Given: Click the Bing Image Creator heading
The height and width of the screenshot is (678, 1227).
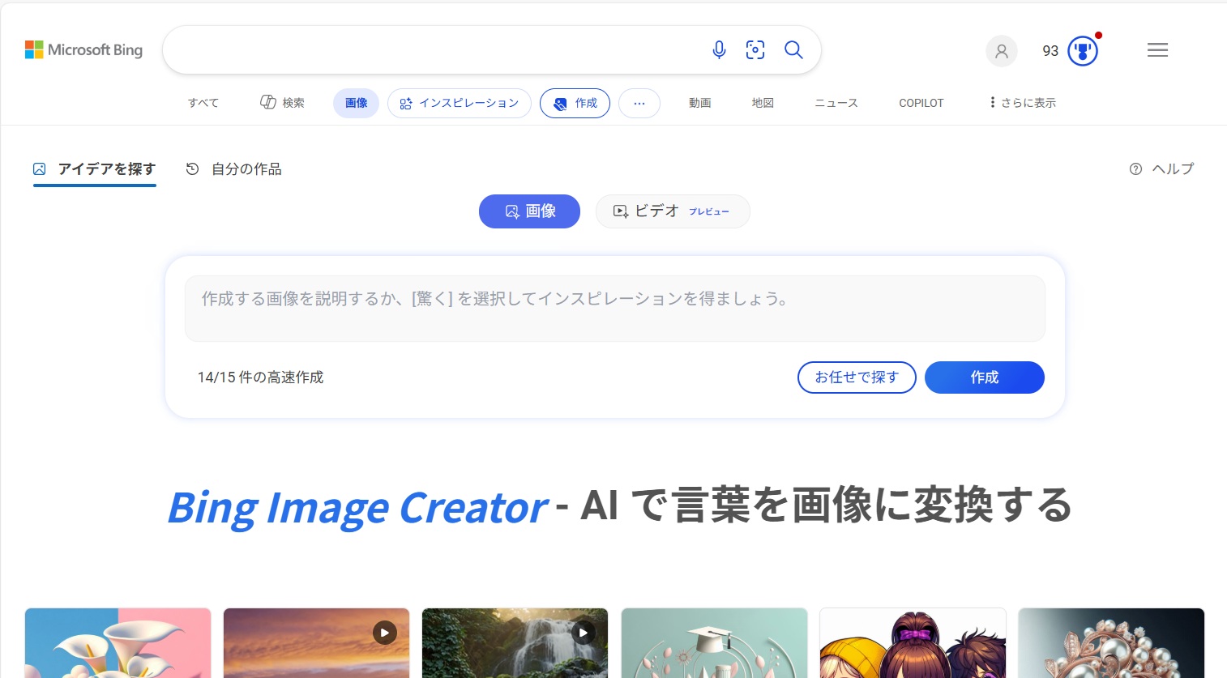Looking at the screenshot, I should pyautogui.click(x=620, y=506).
